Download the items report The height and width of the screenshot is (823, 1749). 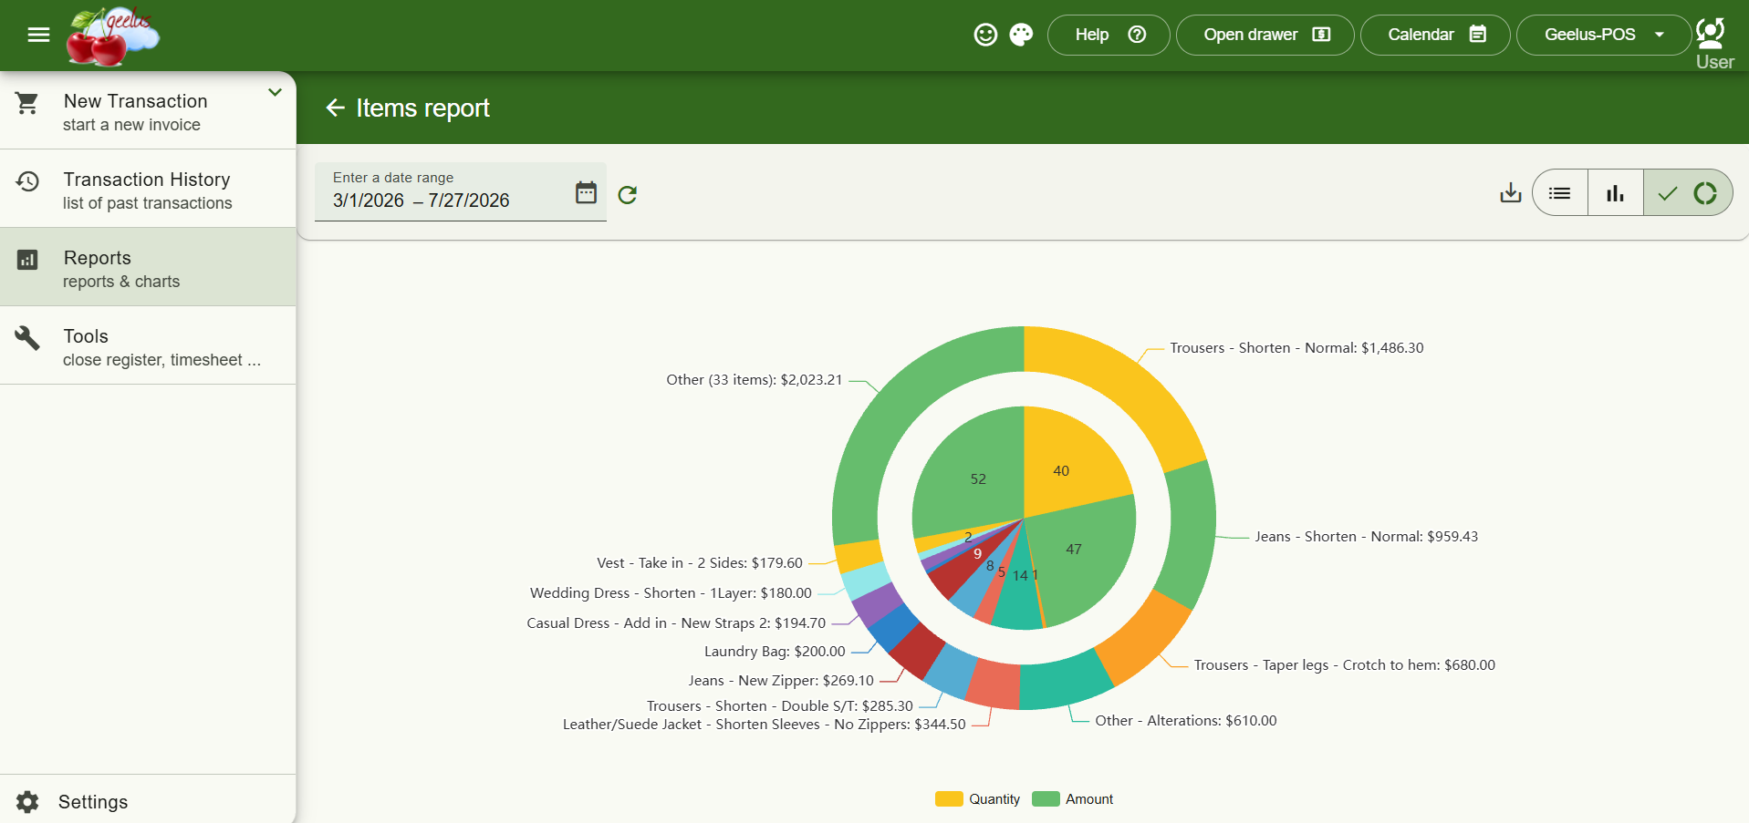[x=1511, y=192]
